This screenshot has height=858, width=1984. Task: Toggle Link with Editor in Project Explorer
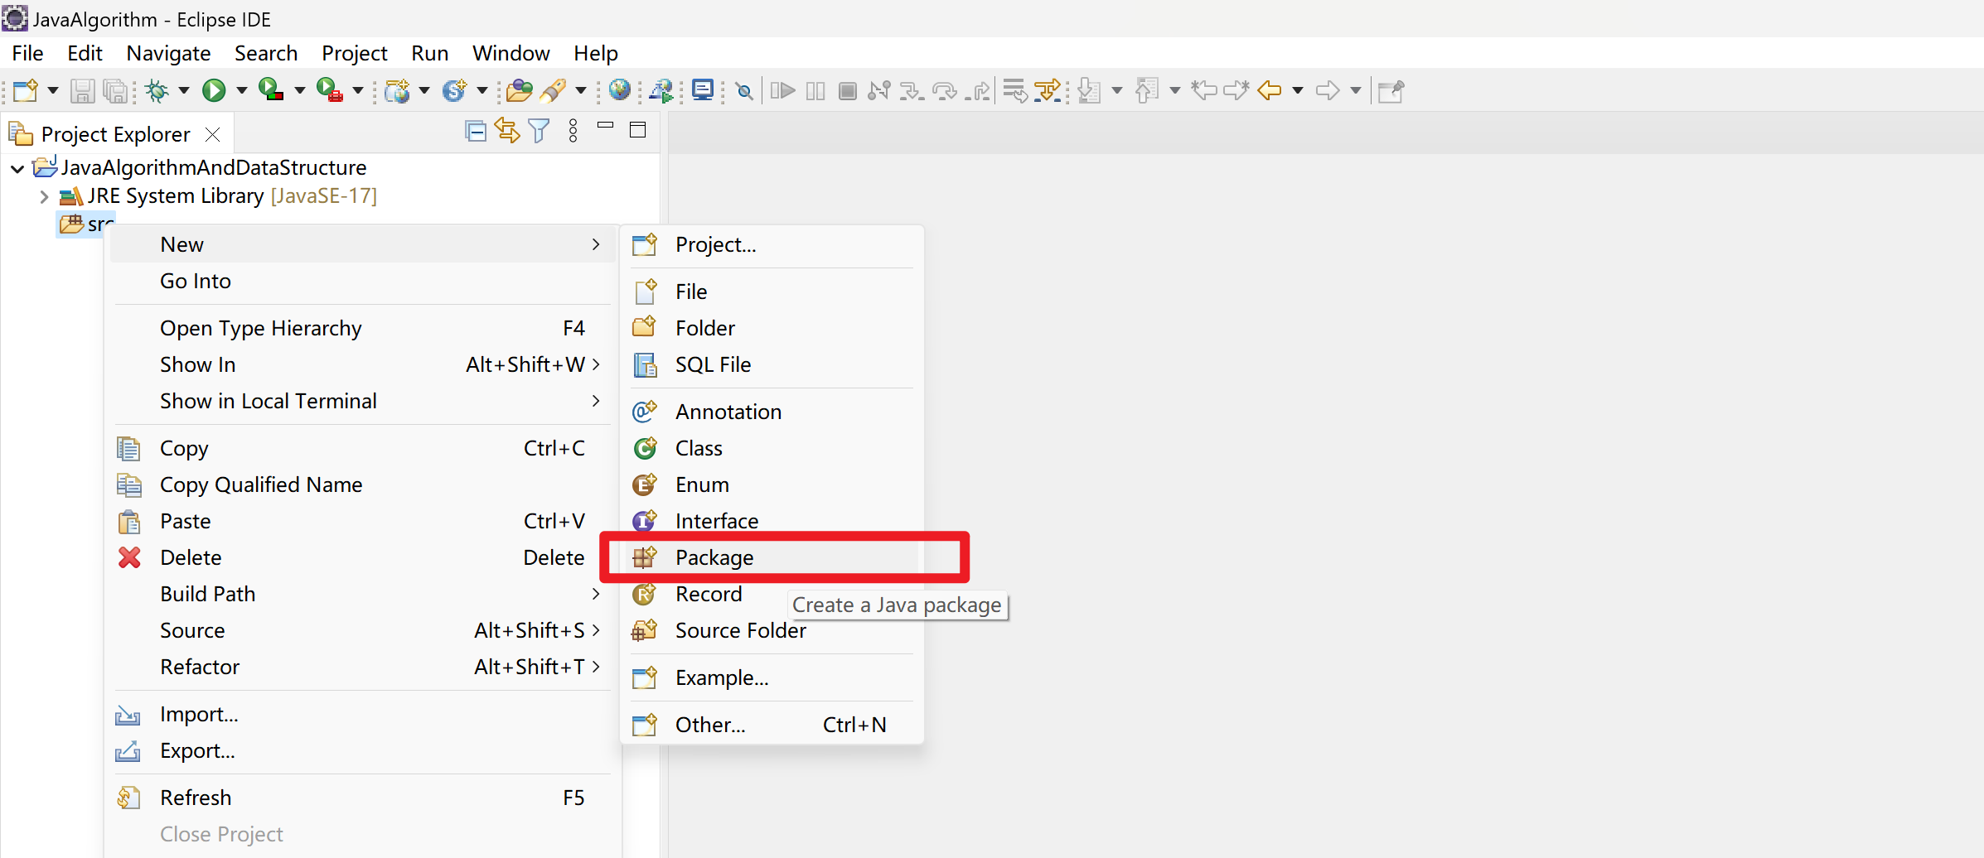507,131
